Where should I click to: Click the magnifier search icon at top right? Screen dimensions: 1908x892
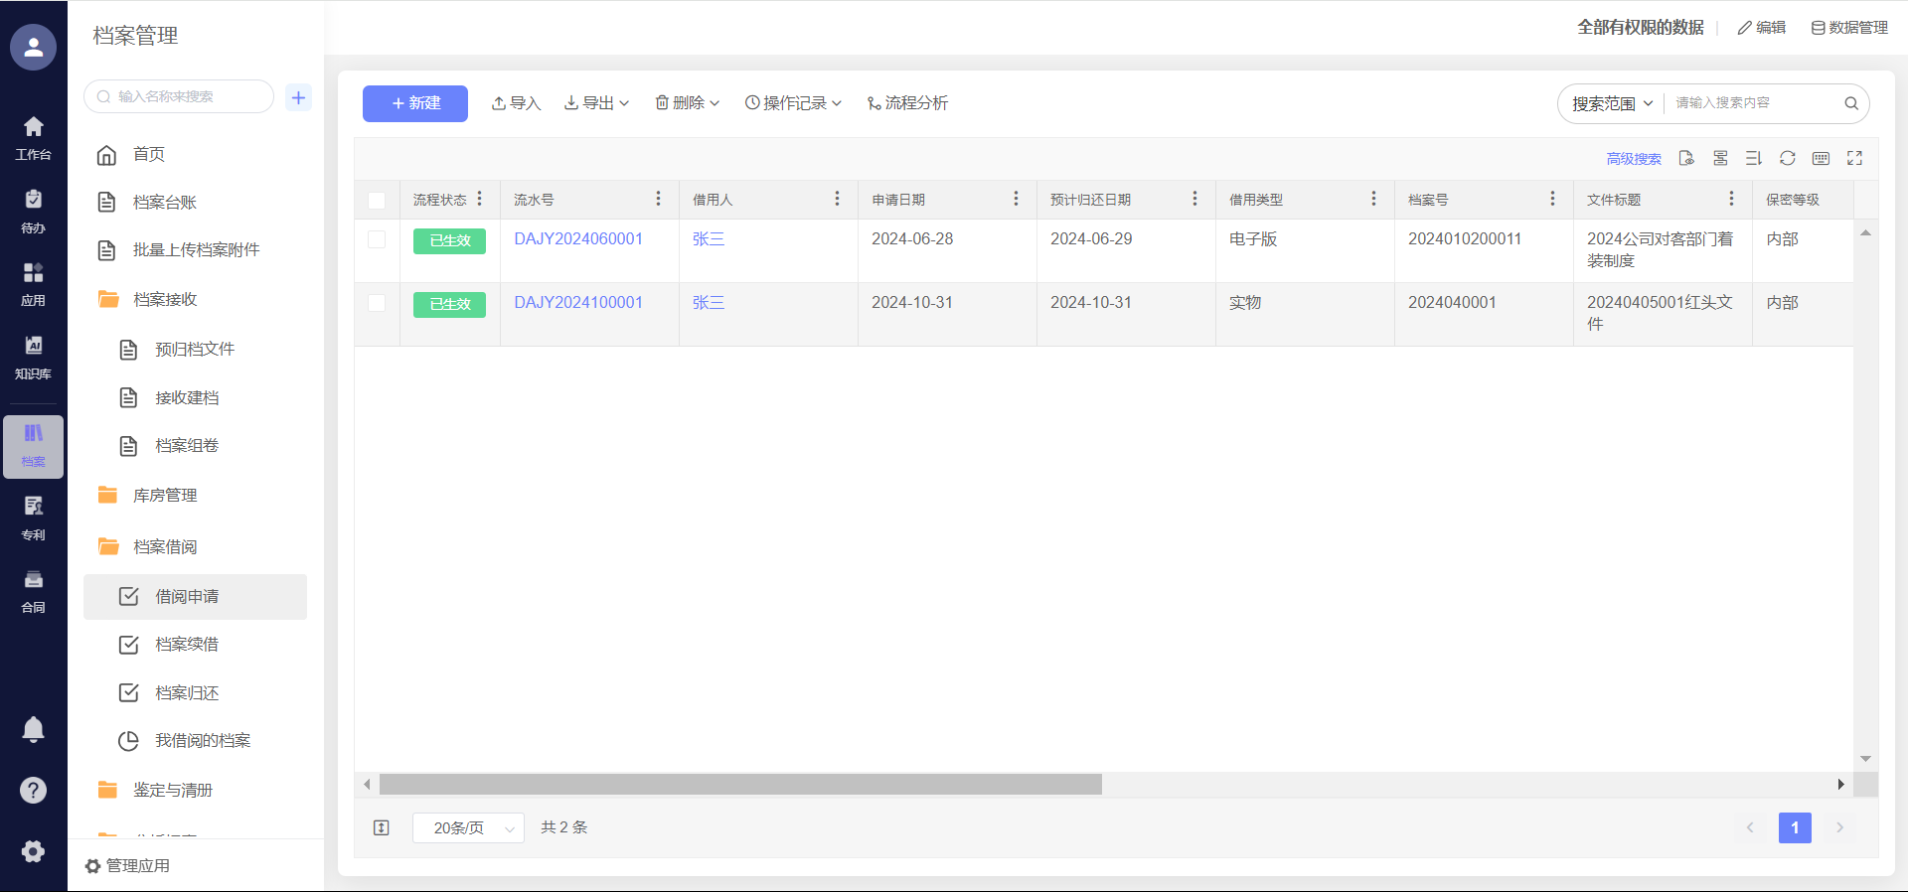pos(1850,103)
